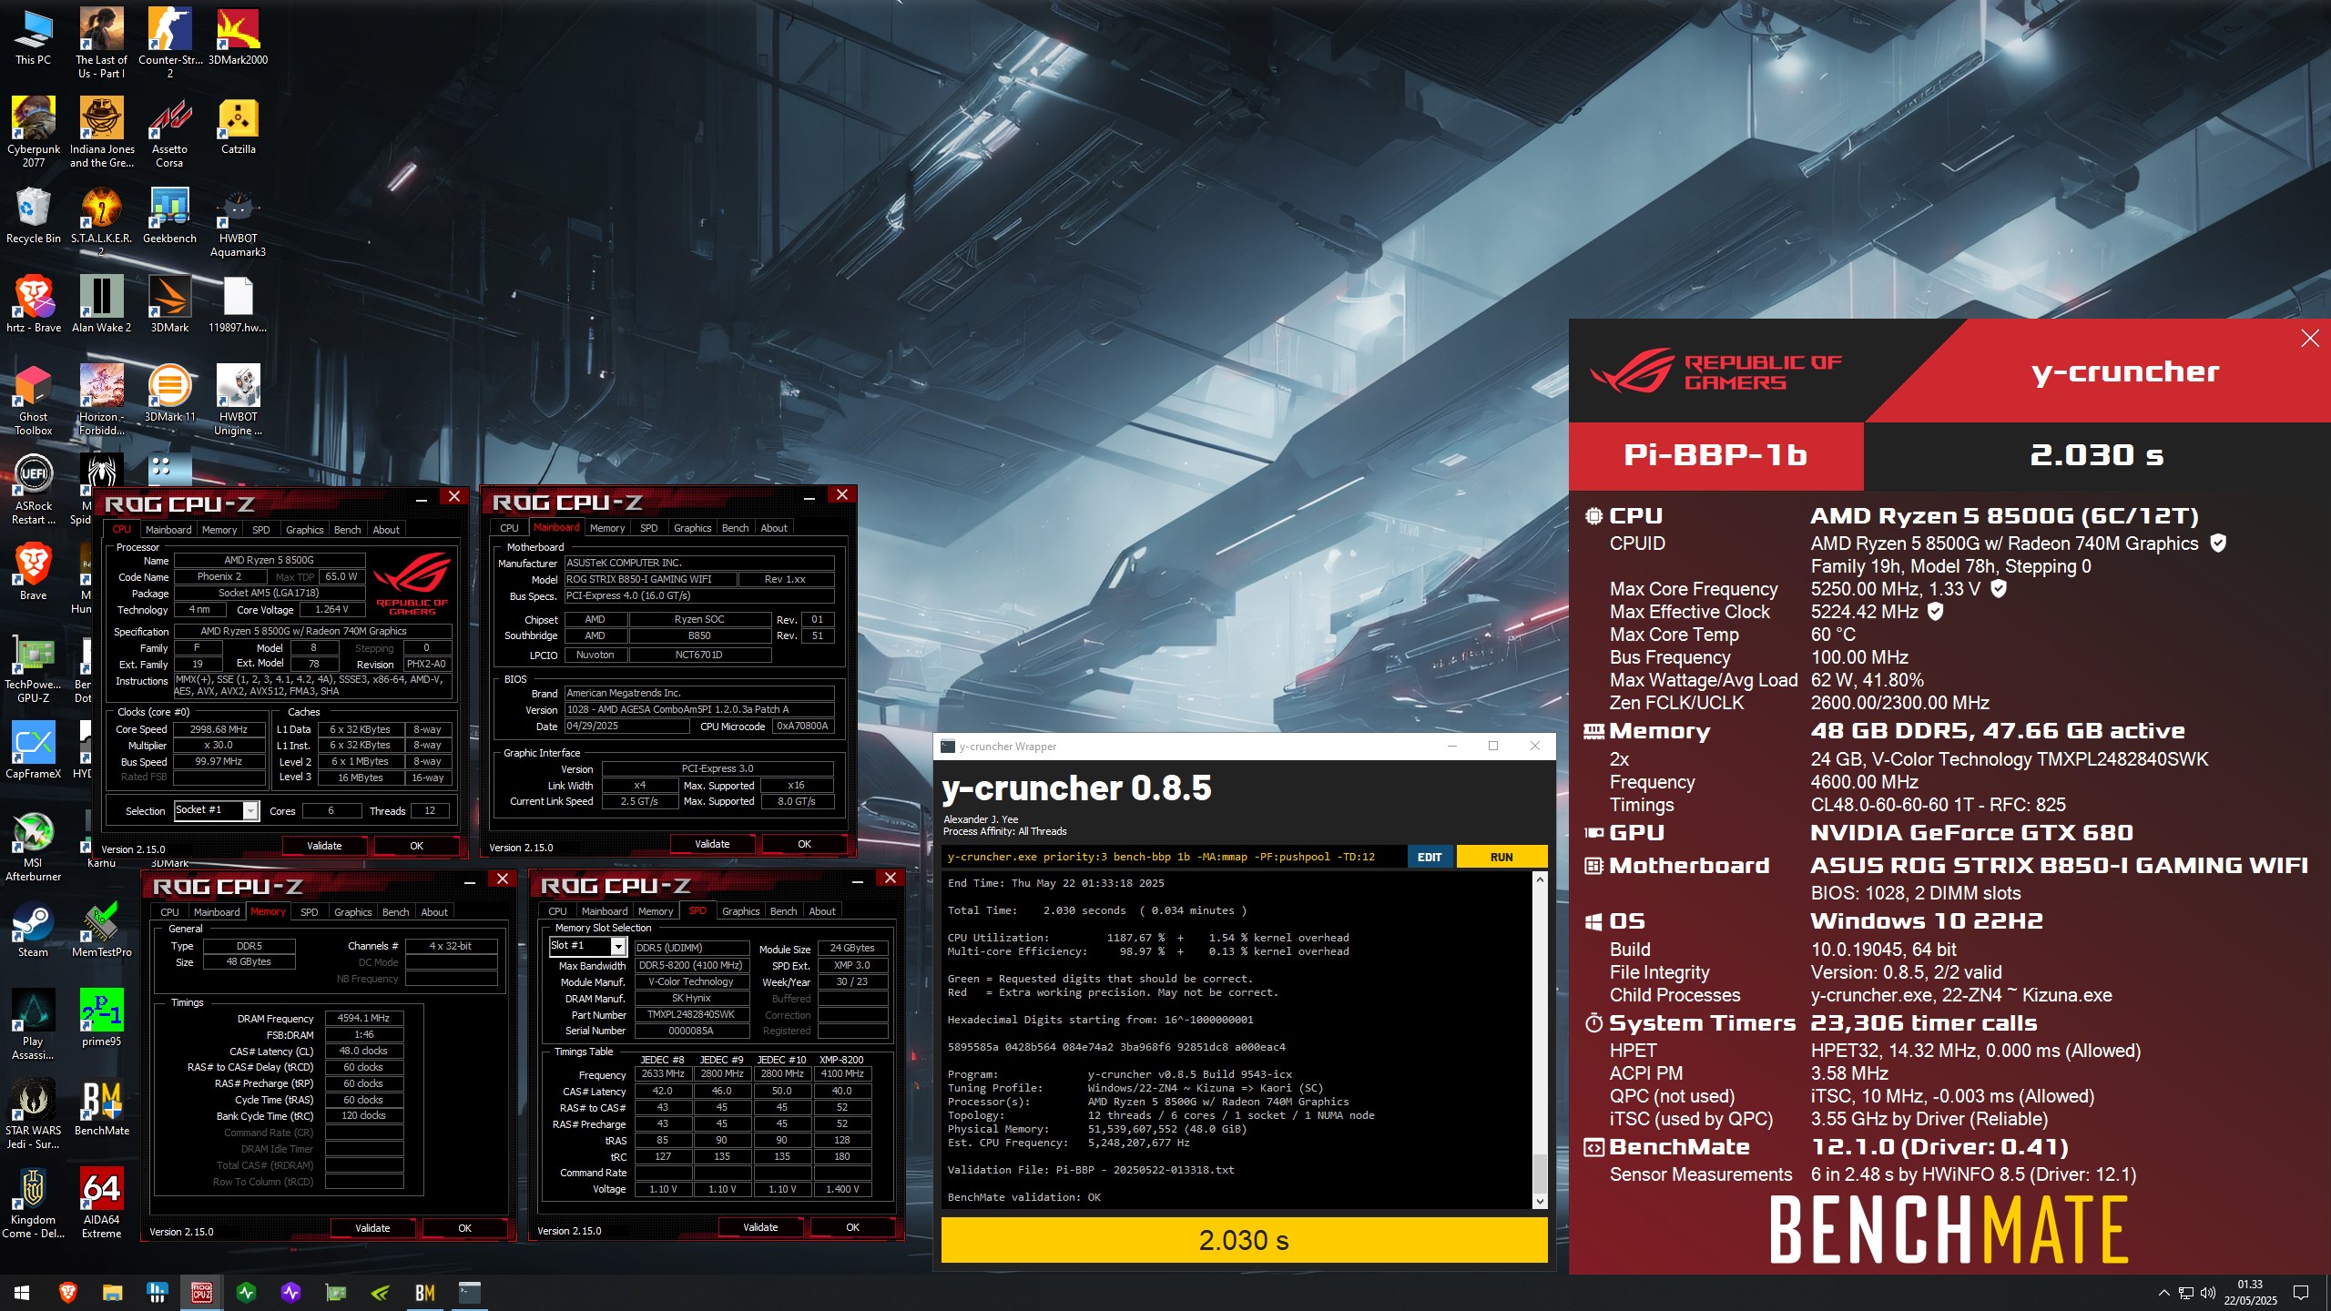The image size is (2331, 1311).
Task: Click the Max Bandwidth DDR5-8200 field
Action: 691,965
